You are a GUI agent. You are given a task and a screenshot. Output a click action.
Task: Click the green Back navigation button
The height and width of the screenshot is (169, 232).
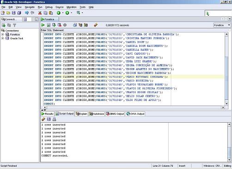point(59,13)
